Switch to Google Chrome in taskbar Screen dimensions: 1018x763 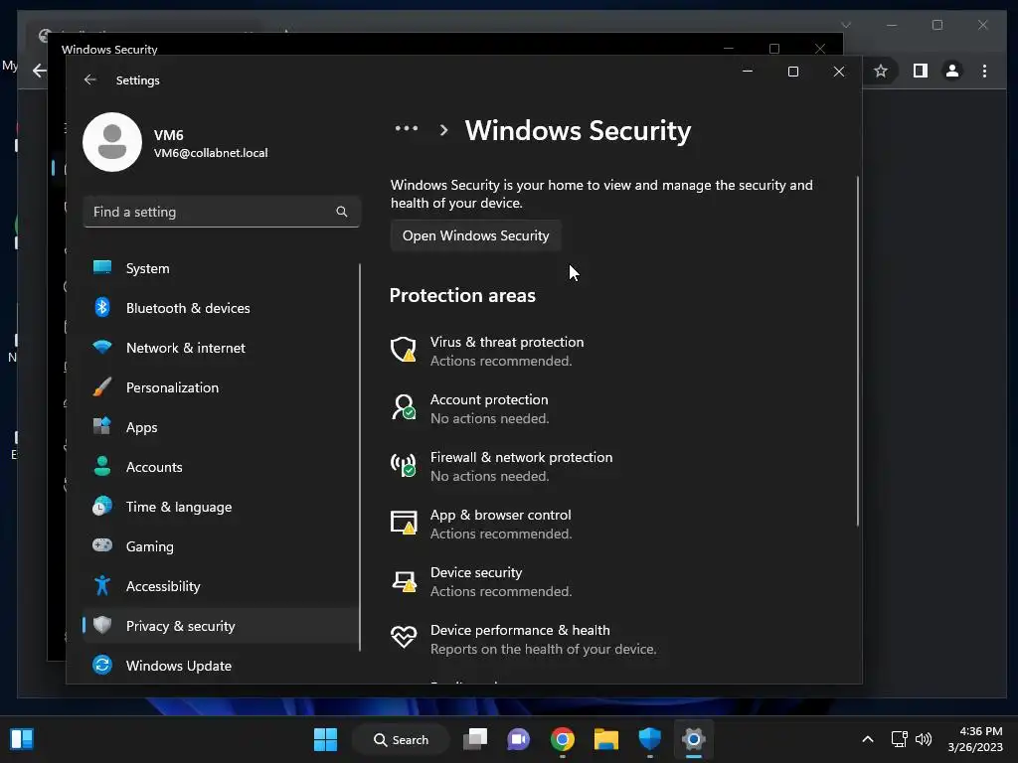pyautogui.click(x=563, y=739)
